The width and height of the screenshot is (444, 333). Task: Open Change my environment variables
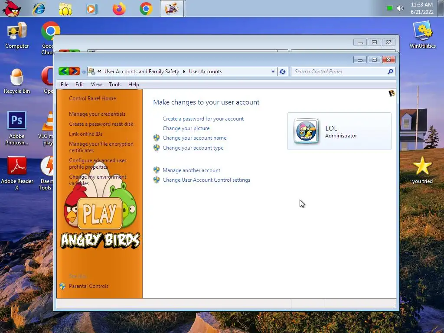coord(98,180)
